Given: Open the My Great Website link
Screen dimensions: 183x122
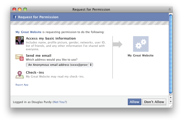Looking at the screenshot, I should point(28,32).
